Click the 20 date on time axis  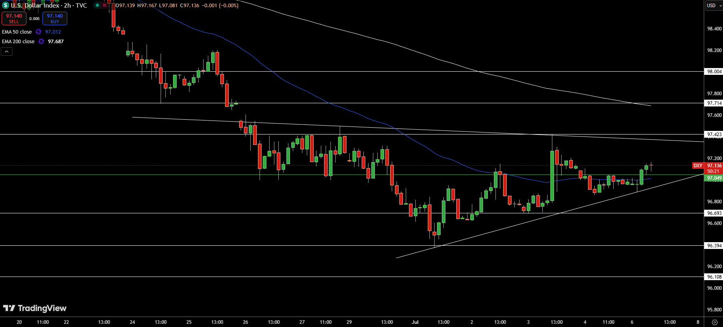point(19,322)
